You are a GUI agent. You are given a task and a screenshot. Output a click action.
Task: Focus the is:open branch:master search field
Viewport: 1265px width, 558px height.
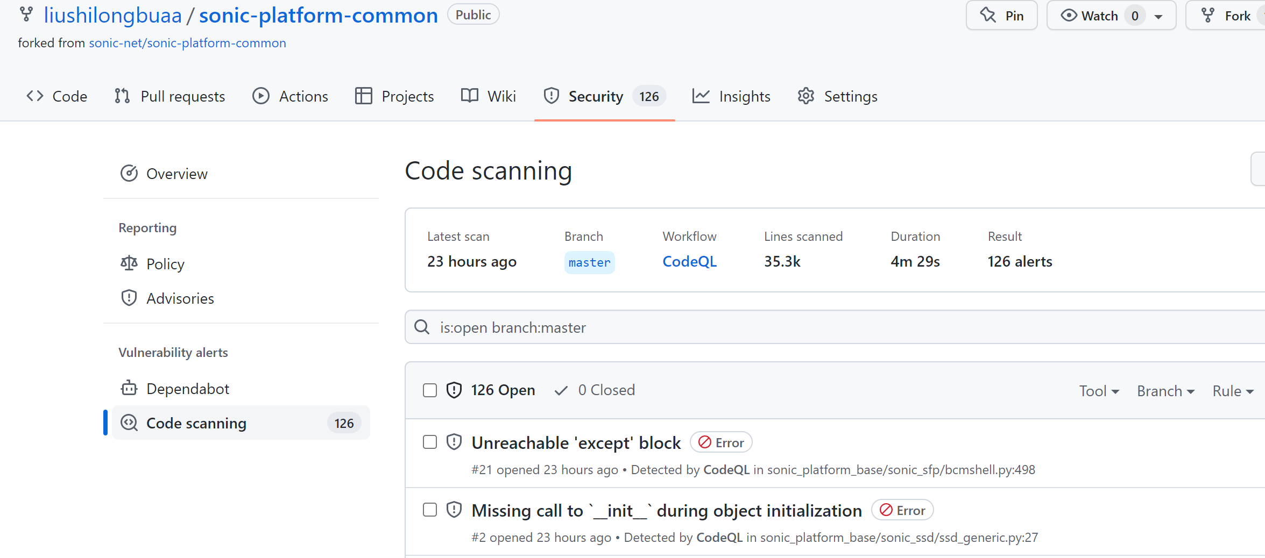[835, 327]
